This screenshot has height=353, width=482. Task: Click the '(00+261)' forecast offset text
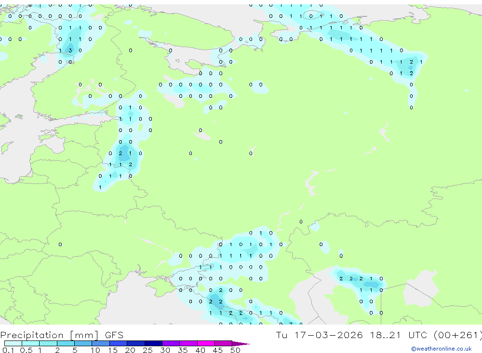[458, 335]
